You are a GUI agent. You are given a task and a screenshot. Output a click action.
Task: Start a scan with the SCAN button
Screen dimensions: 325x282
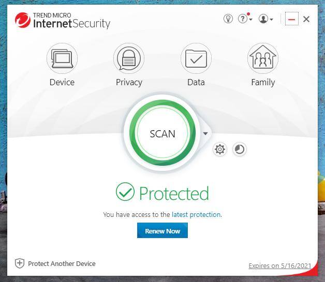pyautogui.click(x=163, y=134)
